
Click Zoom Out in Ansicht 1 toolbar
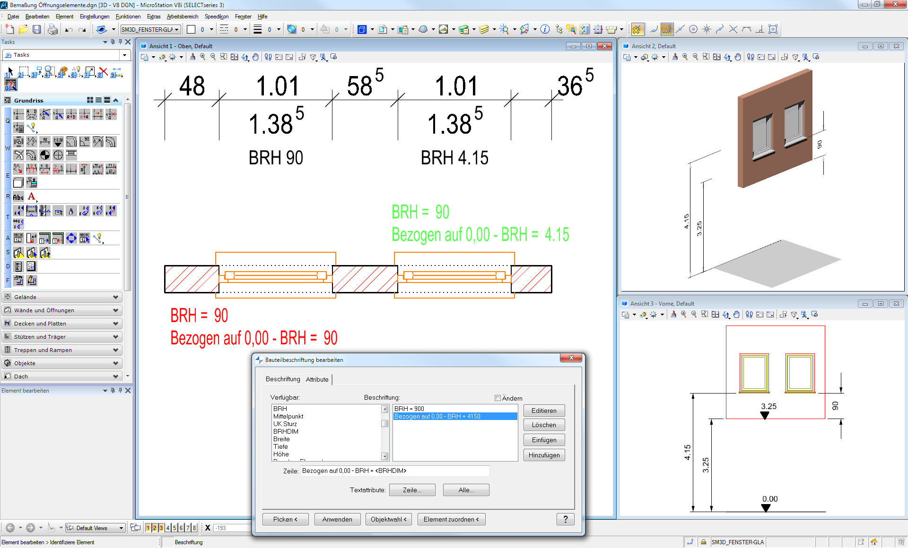pos(213,57)
